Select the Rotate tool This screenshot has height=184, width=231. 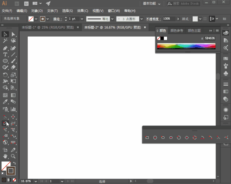(x=5, y=75)
